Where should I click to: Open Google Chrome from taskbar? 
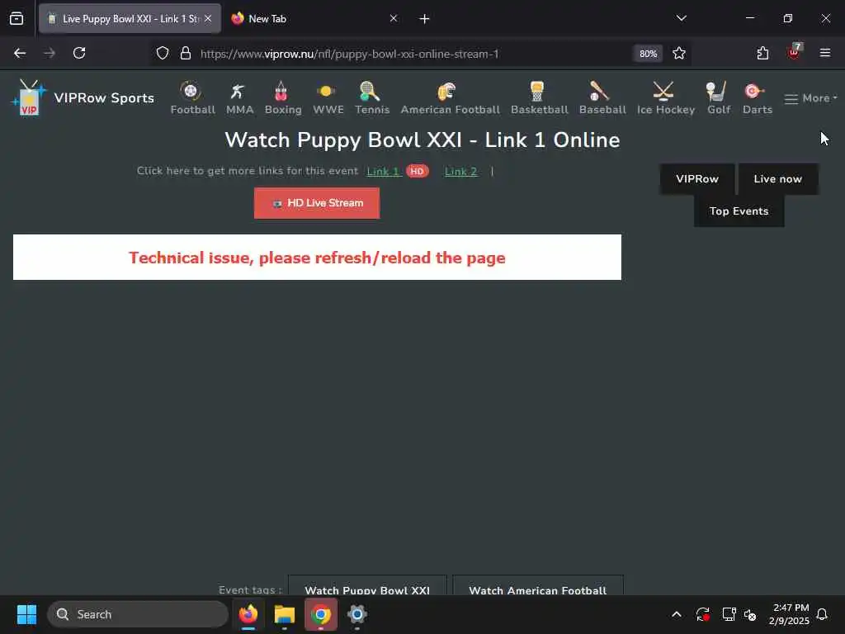(x=321, y=614)
